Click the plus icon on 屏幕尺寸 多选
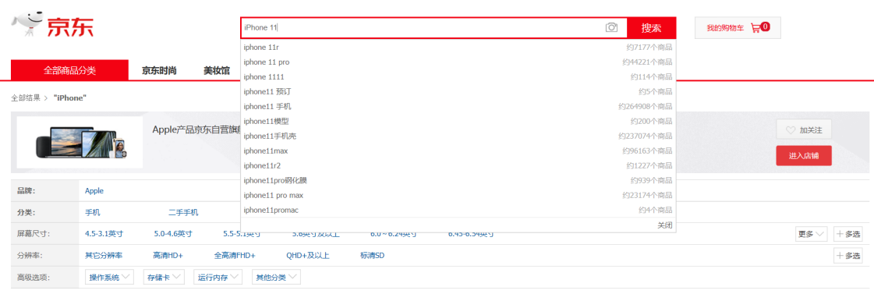Screen dimensions: 874x294 coord(840,234)
